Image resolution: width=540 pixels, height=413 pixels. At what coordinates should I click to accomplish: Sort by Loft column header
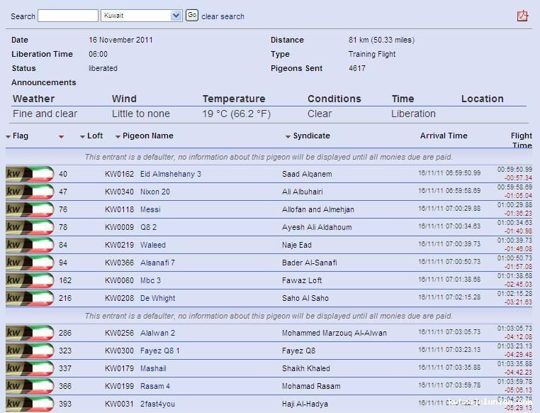pos(95,136)
